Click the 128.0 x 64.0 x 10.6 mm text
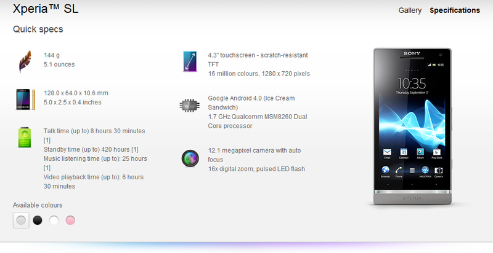 click(76, 93)
